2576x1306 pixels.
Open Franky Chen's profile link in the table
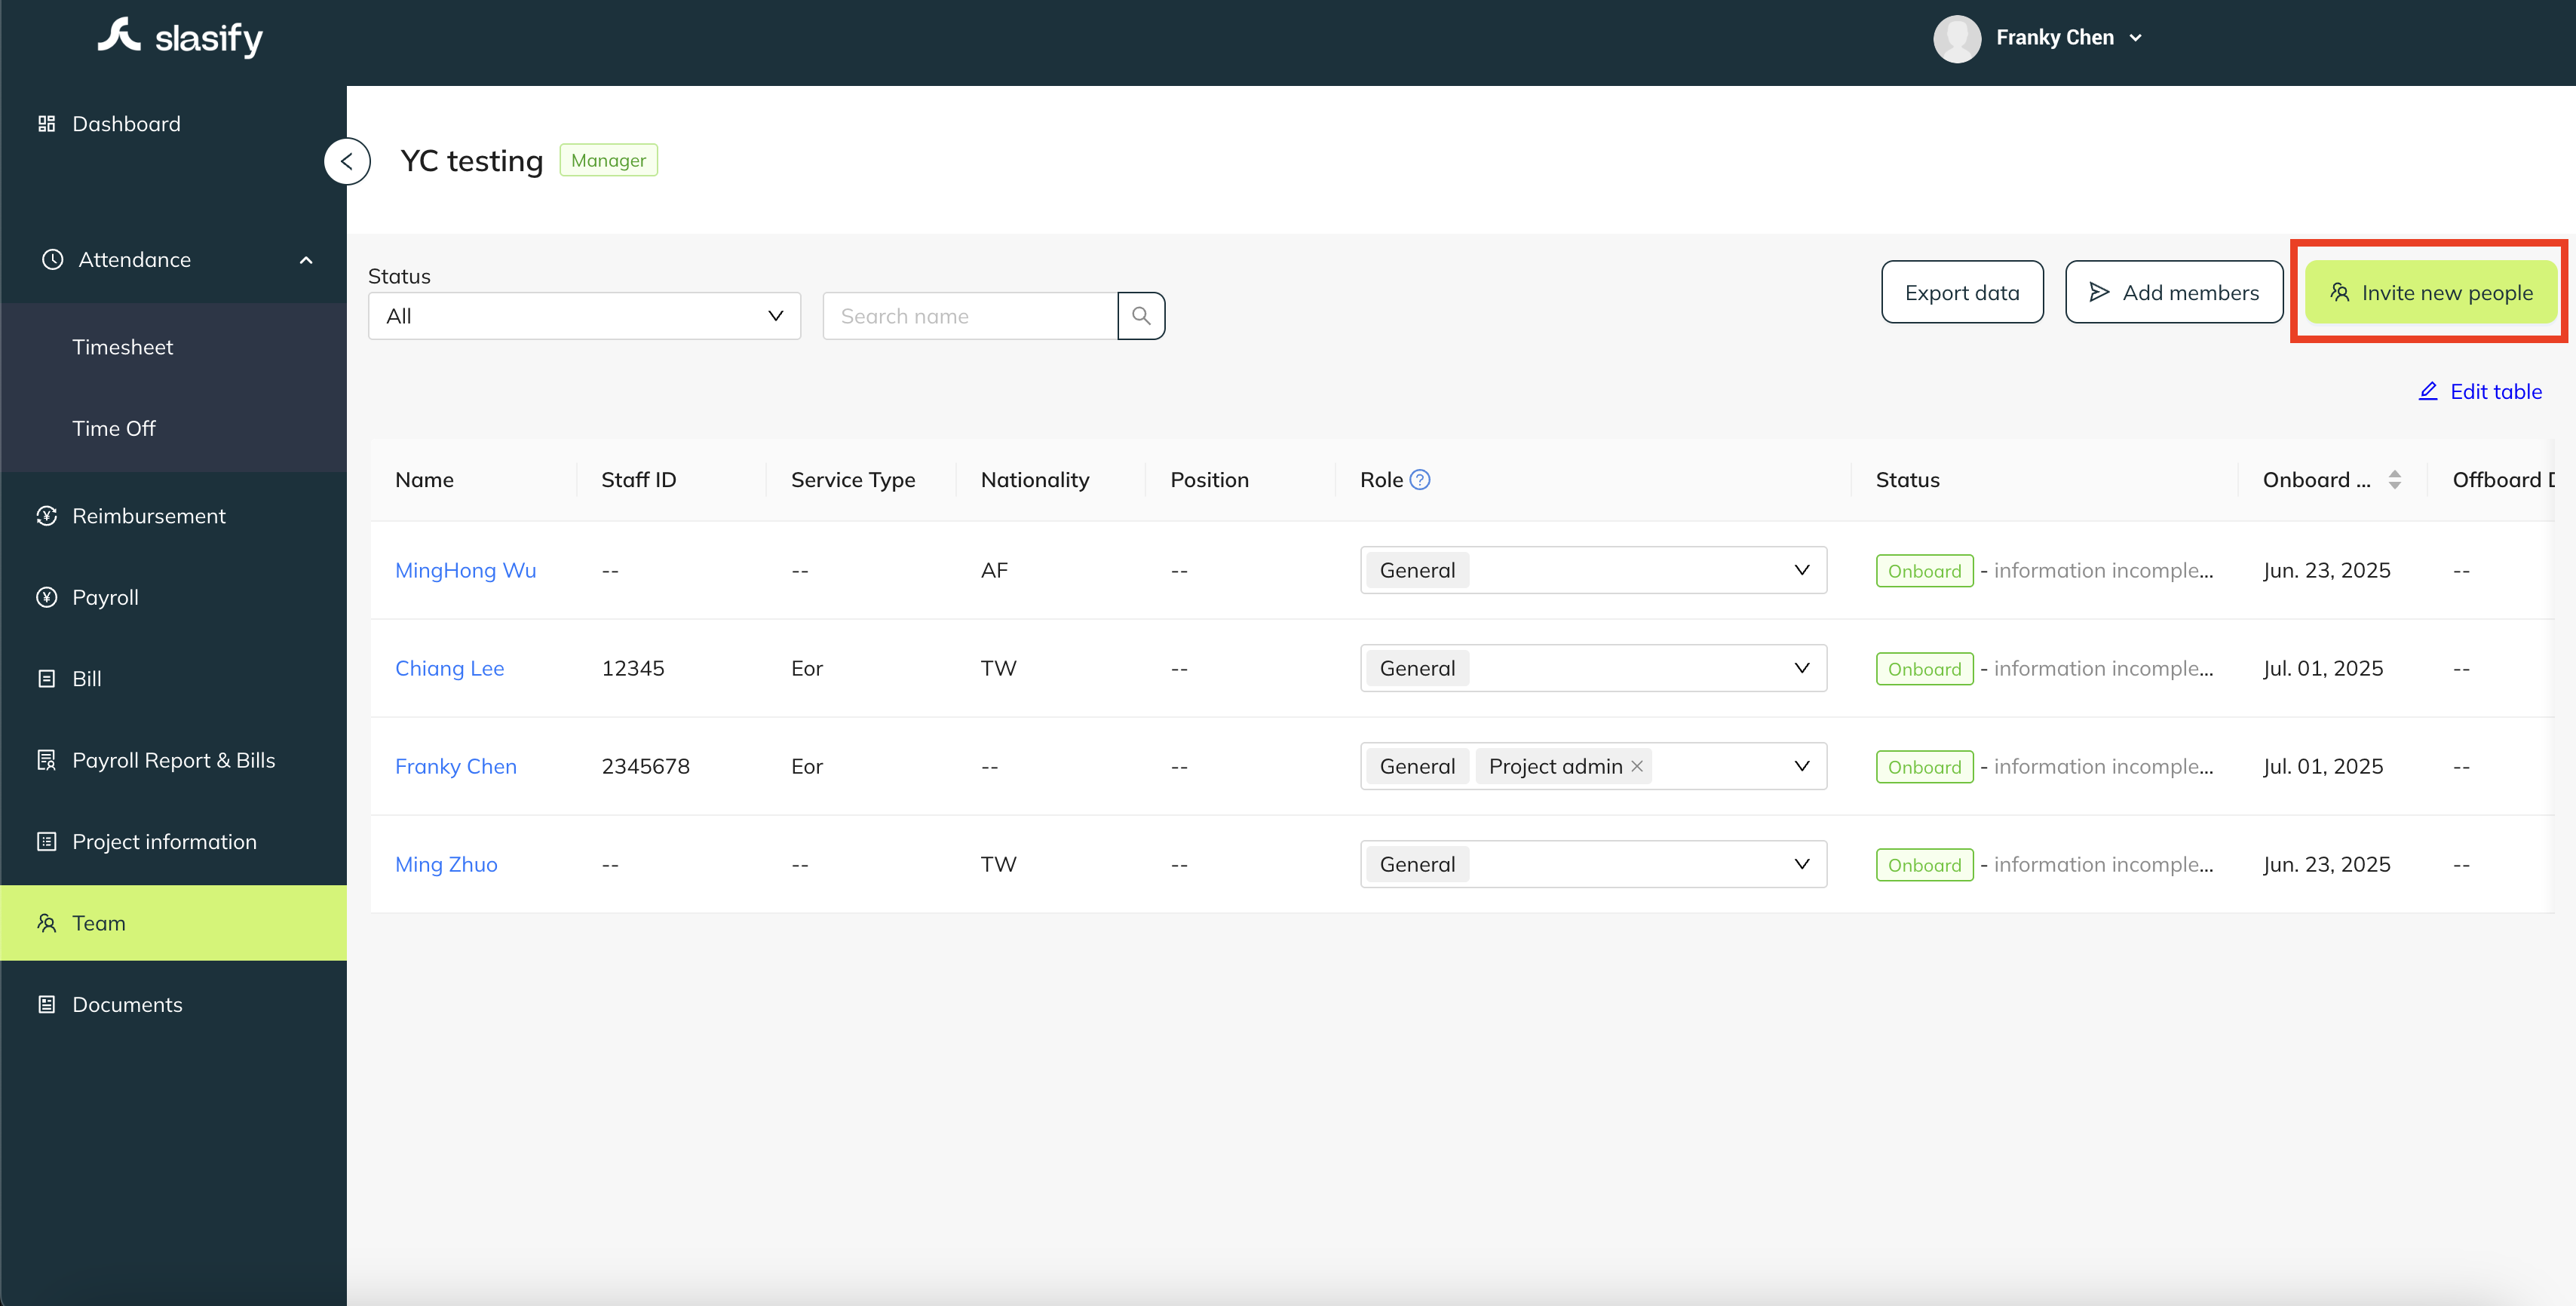point(456,766)
